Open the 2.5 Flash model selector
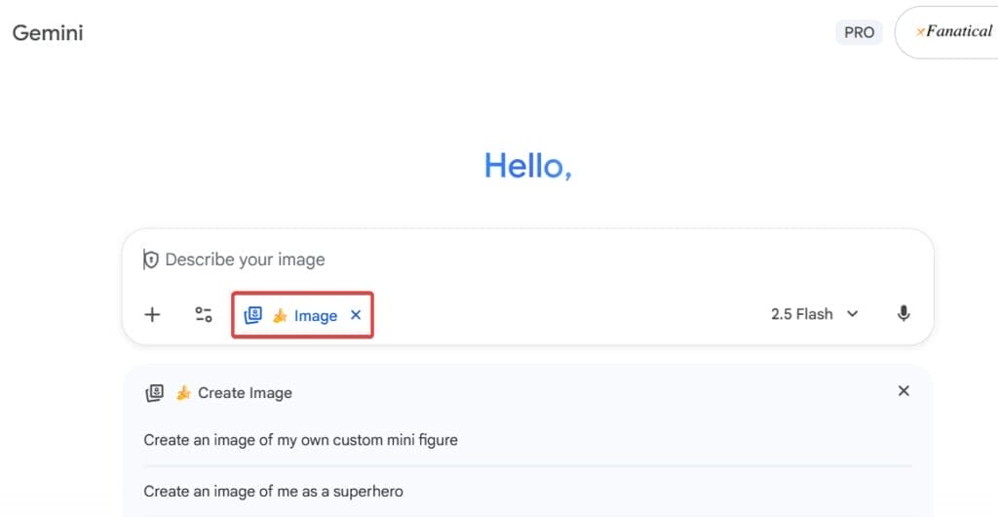 tap(801, 314)
